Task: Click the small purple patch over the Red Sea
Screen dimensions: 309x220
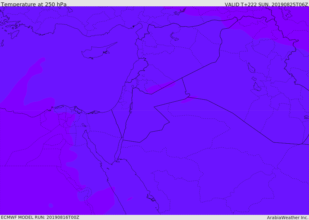Action: (130, 199)
